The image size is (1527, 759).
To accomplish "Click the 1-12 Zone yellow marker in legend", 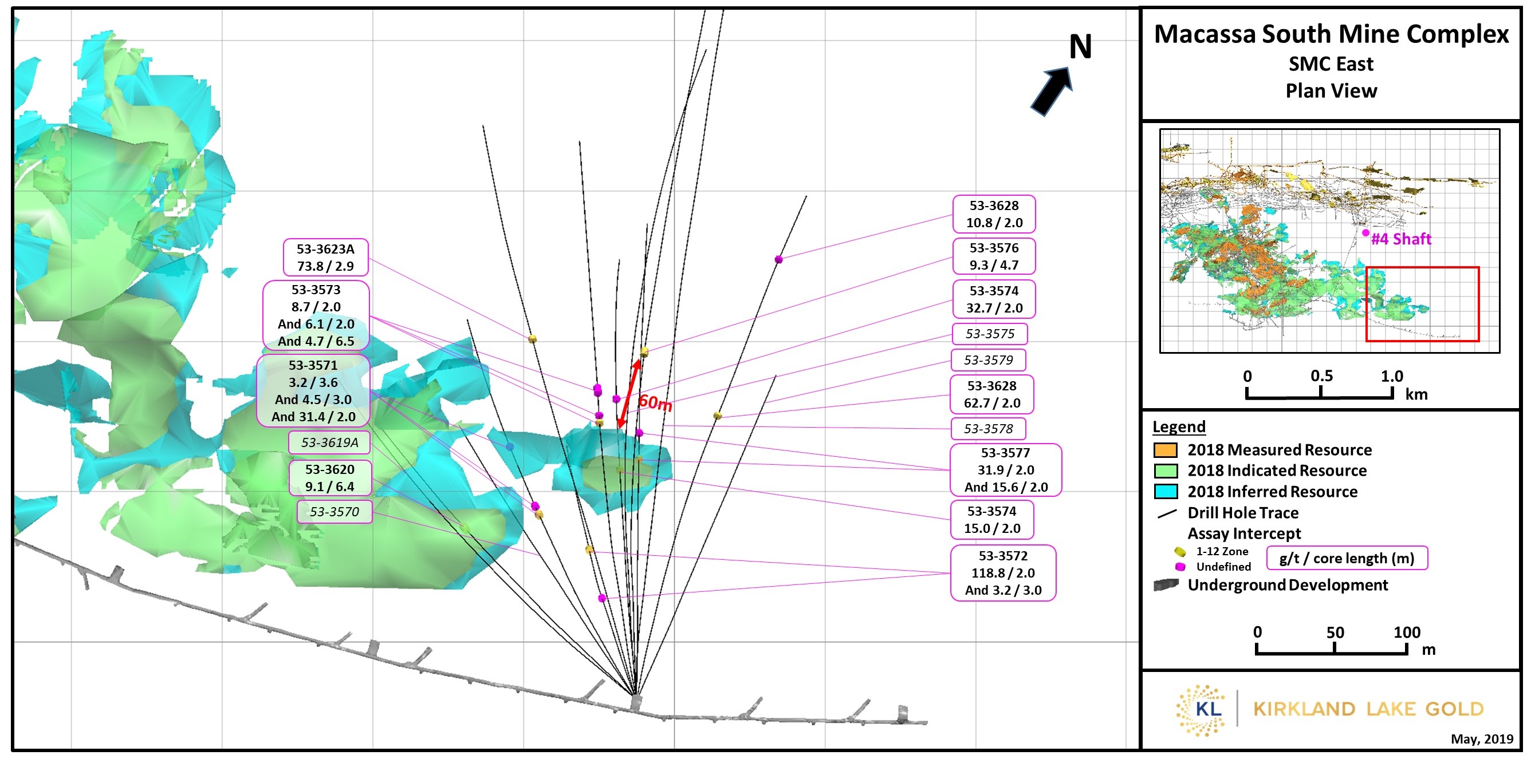I will click(1180, 552).
